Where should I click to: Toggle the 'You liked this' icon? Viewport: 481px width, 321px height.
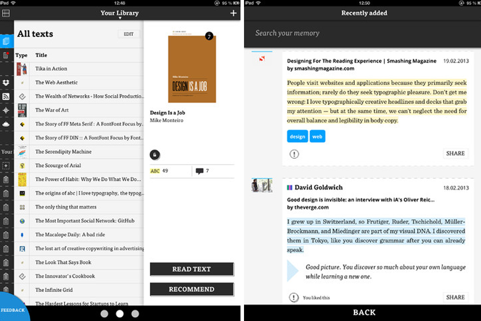coord(294,297)
